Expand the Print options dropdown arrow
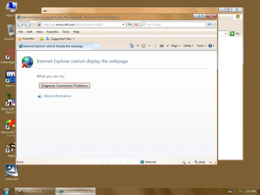The width and height of the screenshot is (260, 195). coord(168,46)
